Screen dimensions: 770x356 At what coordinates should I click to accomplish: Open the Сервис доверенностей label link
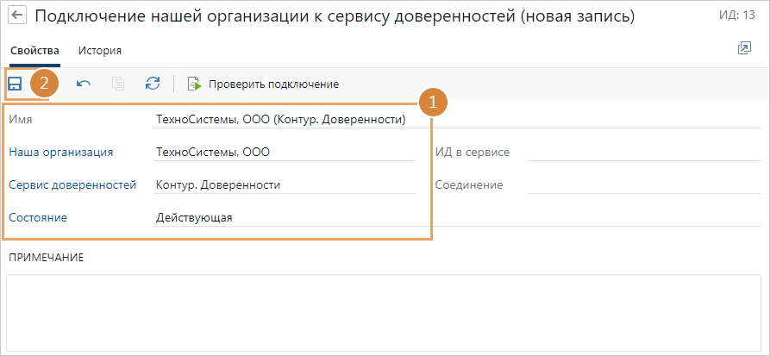(x=72, y=184)
